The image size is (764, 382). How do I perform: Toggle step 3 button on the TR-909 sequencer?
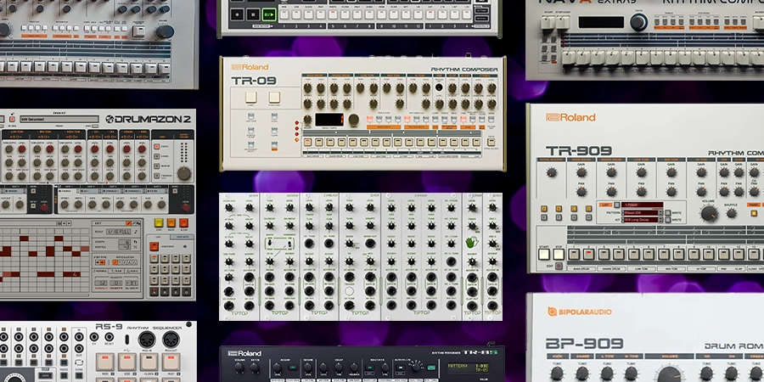[x=604, y=254]
